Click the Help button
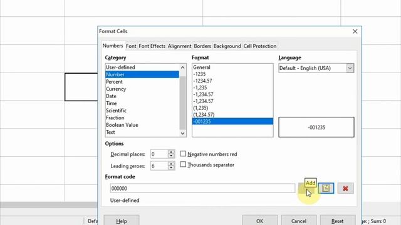401x225 pixels. pyautogui.click(x=122, y=221)
